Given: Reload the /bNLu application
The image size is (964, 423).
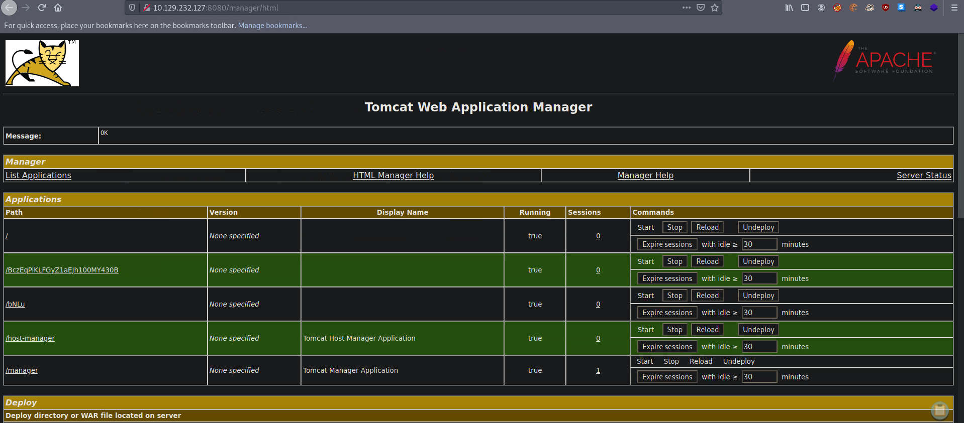Looking at the screenshot, I should [707, 296].
